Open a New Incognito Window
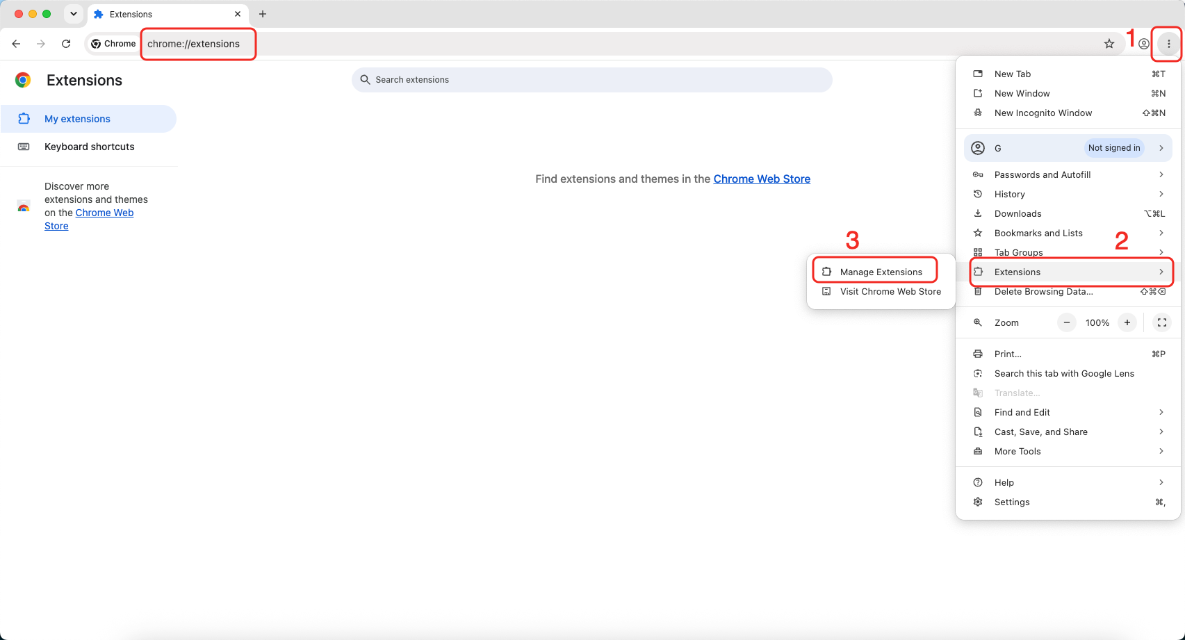This screenshot has height=640, width=1185. point(1068,113)
